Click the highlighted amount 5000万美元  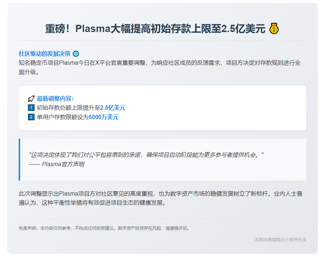pyautogui.click(x=104, y=117)
